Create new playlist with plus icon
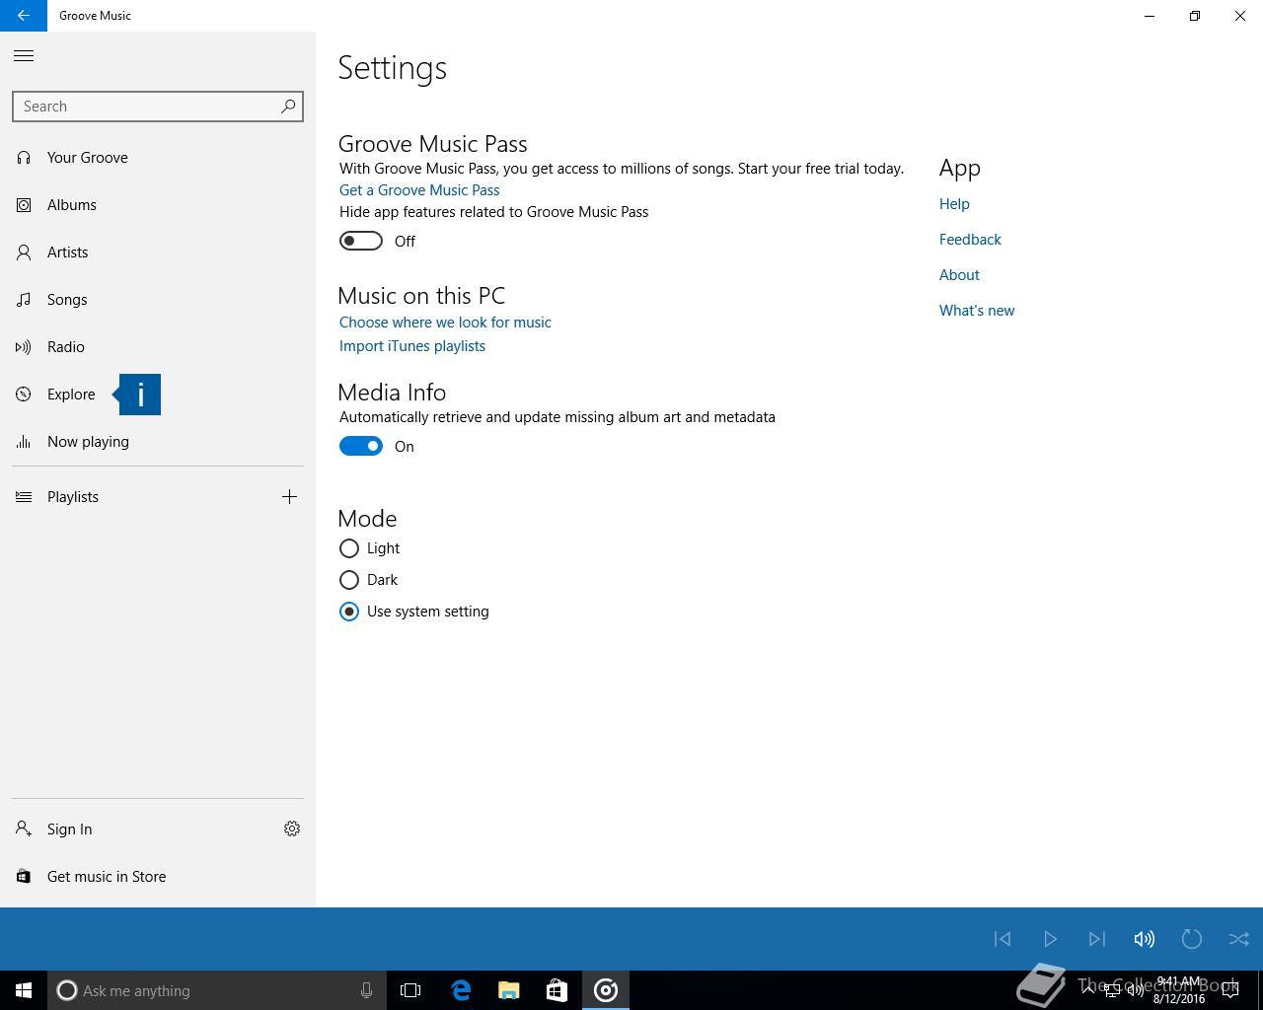 pos(289,497)
